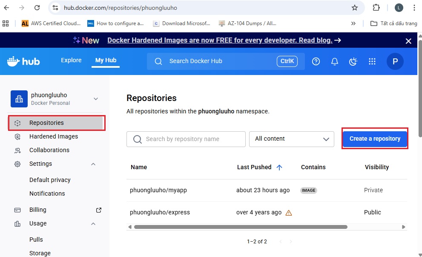Switch to the Explore tab
This screenshot has width=422, height=257.
point(71,60)
